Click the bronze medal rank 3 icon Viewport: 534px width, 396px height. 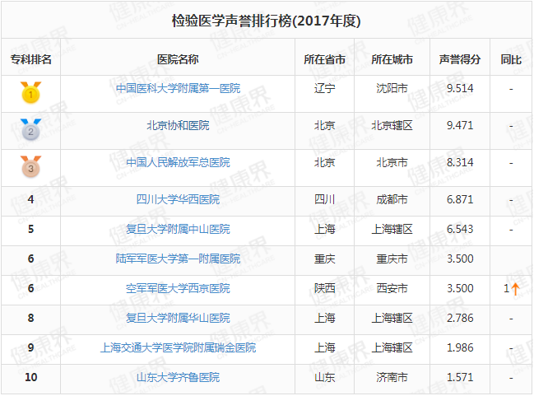(30, 167)
